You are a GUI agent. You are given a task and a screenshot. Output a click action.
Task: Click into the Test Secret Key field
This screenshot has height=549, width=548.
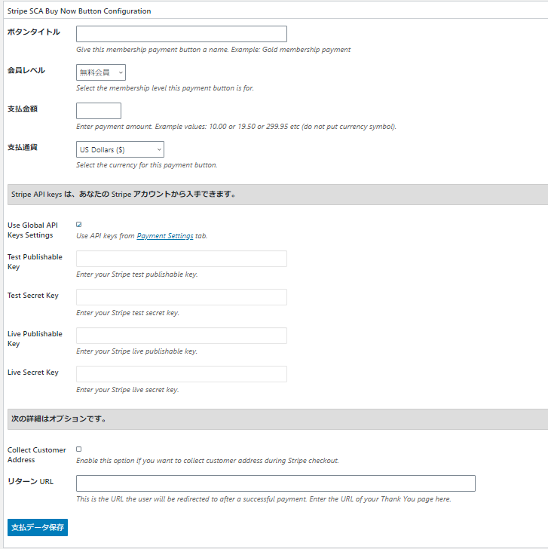181,297
